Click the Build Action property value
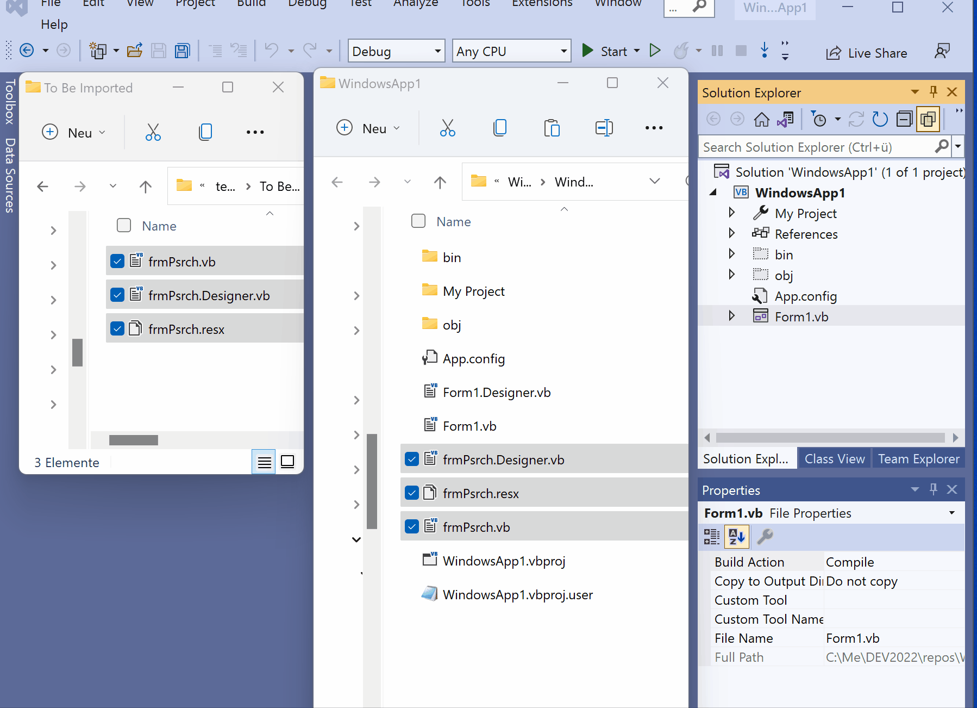 coord(894,562)
